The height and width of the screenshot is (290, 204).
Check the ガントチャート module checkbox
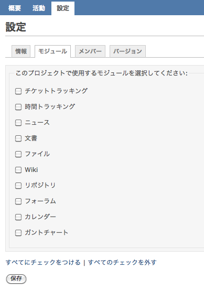(18, 233)
